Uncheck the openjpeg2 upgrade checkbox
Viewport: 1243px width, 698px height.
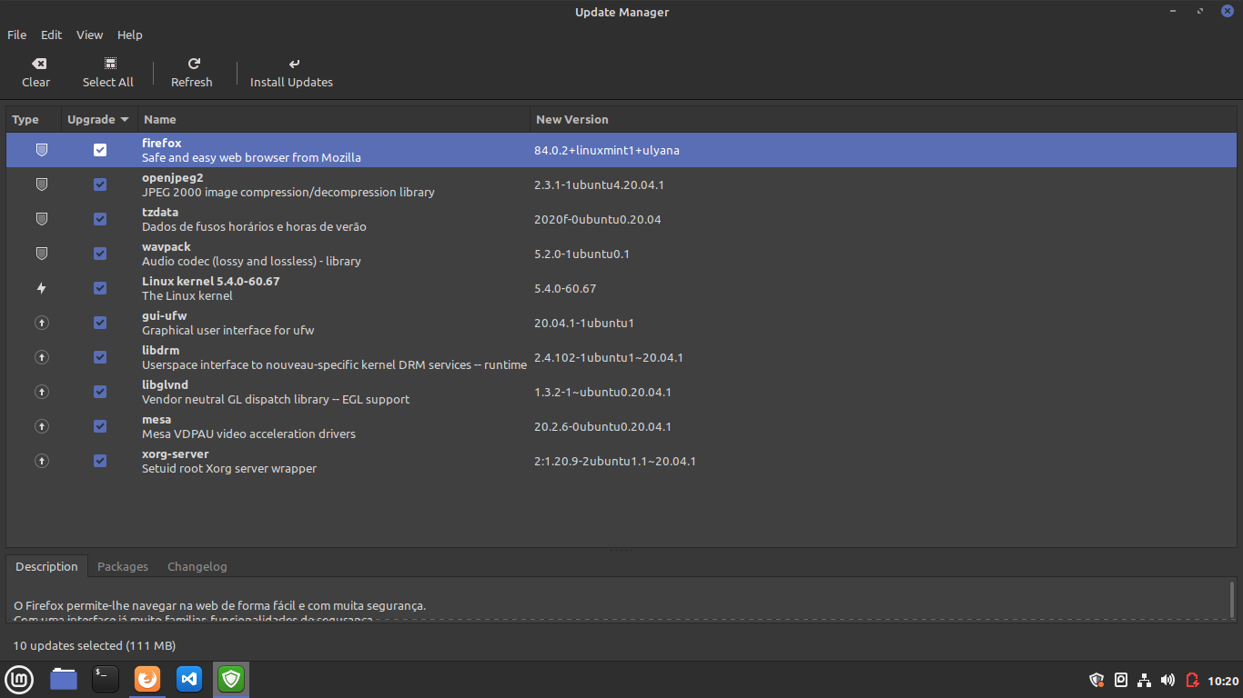[100, 184]
